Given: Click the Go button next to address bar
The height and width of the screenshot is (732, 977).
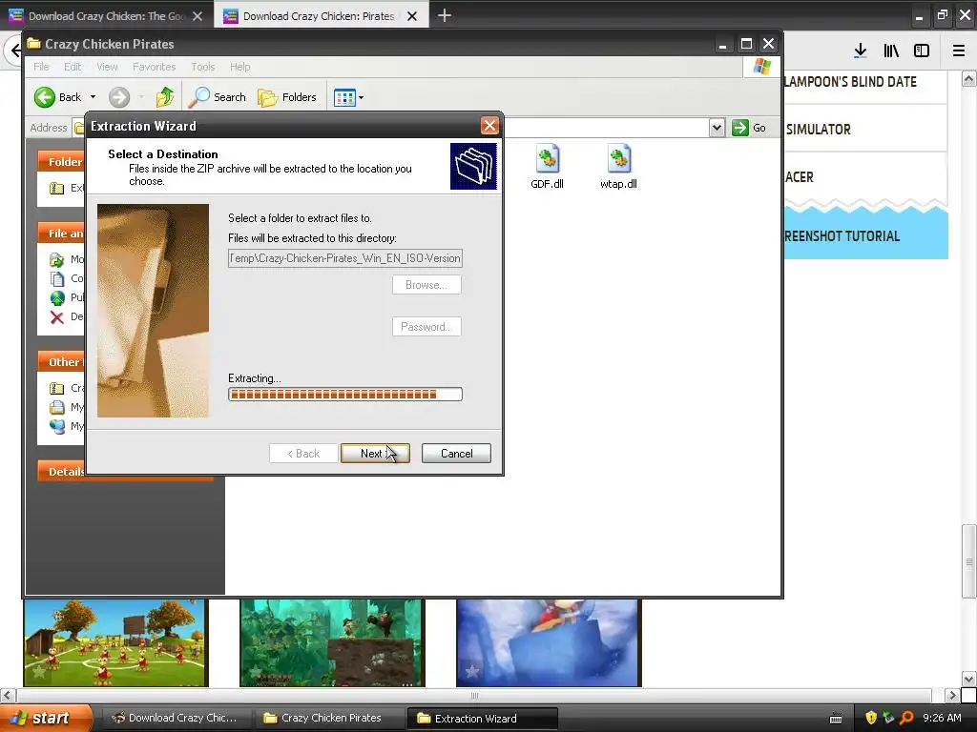Looking at the screenshot, I should click(x=750, y=128).
